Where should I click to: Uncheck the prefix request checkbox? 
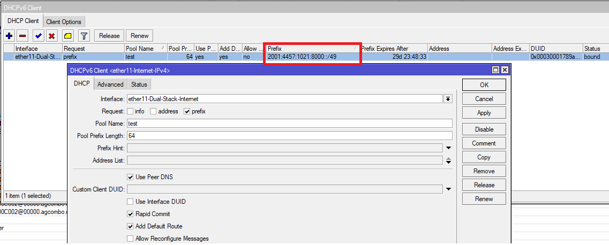point(187,111)
